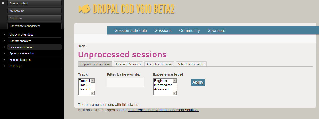Expand chevron beside Sponsor moderation

tap(4, 53)
